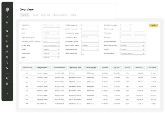Open the Report level dropdown
The image size is (165, 113).
(51, 25)
